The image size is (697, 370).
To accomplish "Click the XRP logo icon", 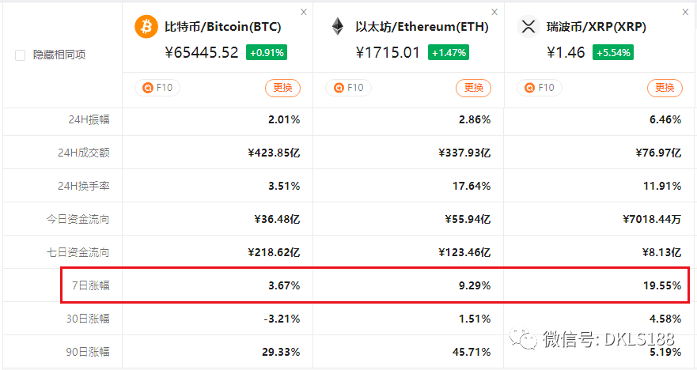I will click(x=528, y=26).
